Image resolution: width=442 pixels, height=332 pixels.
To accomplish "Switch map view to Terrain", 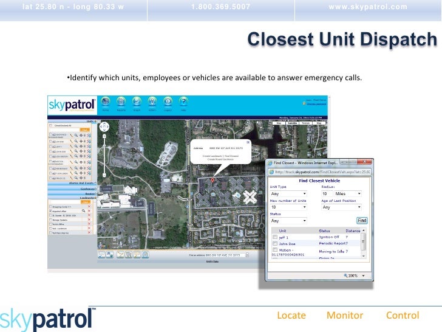I will point(306,123).
